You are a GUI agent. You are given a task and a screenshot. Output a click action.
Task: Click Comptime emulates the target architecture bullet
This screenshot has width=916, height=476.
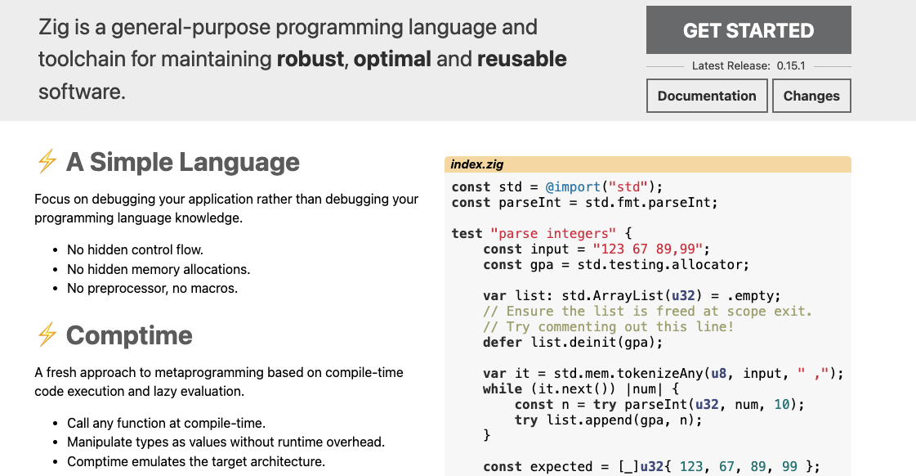point(195,461)
